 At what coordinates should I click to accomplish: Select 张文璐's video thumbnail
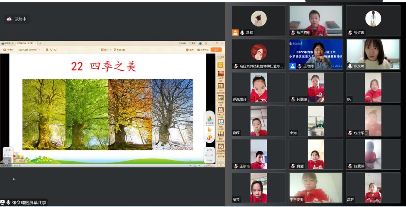[x=373, y=54]
